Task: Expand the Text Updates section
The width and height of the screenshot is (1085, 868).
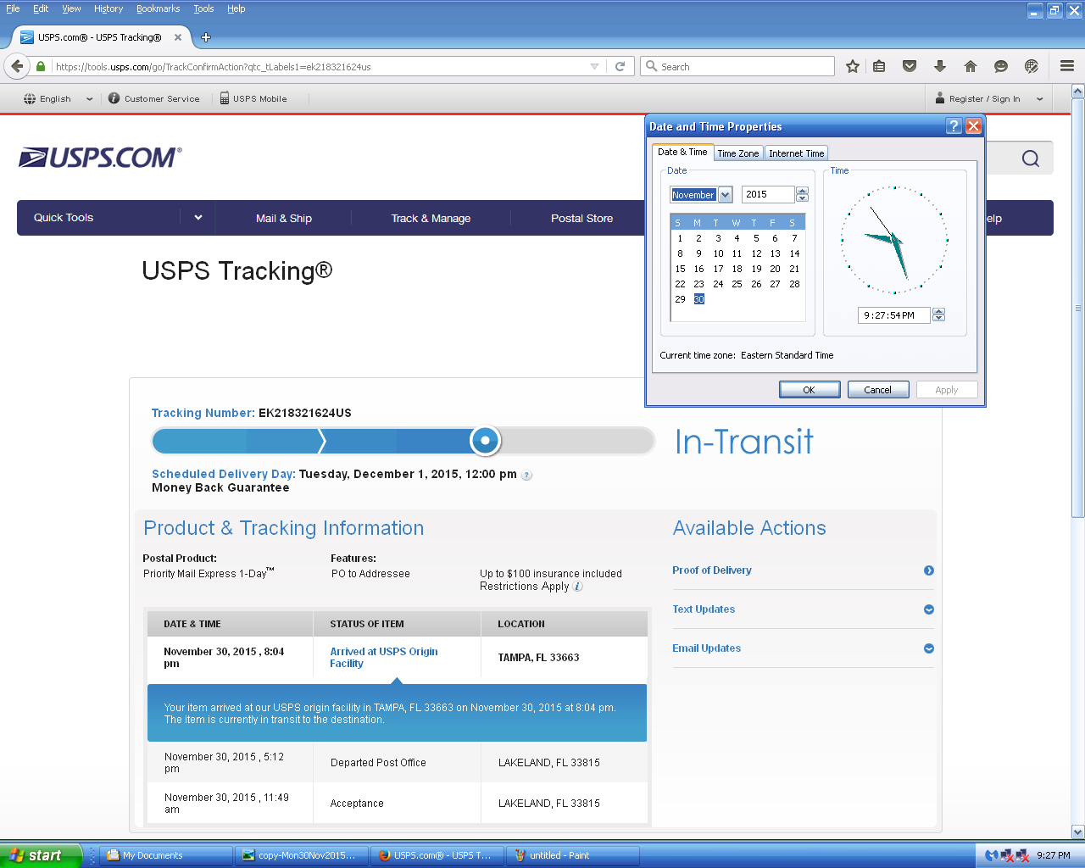Action: [x=928, y=609]
